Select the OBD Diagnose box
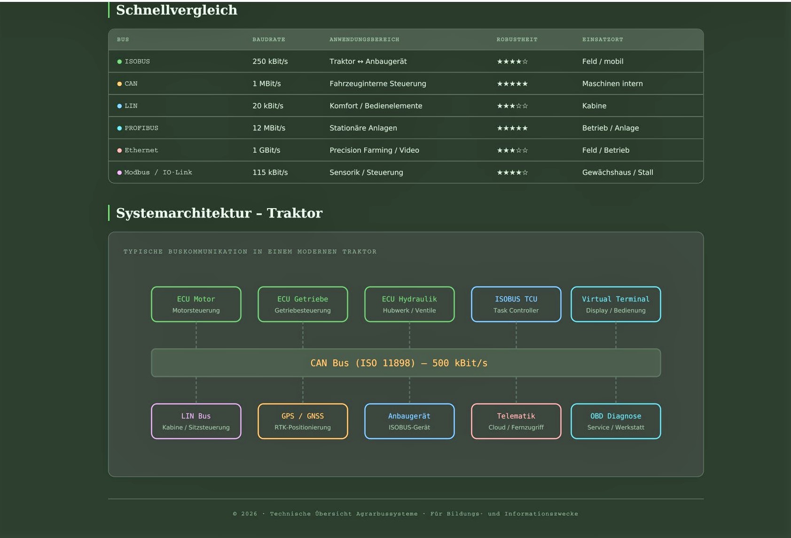 [x=616, y=421]
